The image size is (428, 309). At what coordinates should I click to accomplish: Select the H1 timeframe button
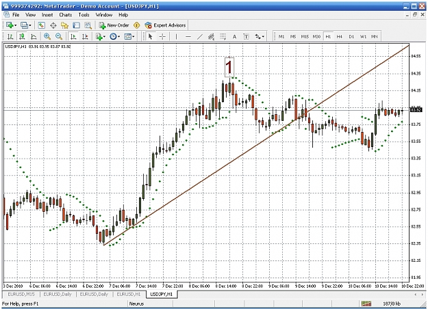(328, 36)
